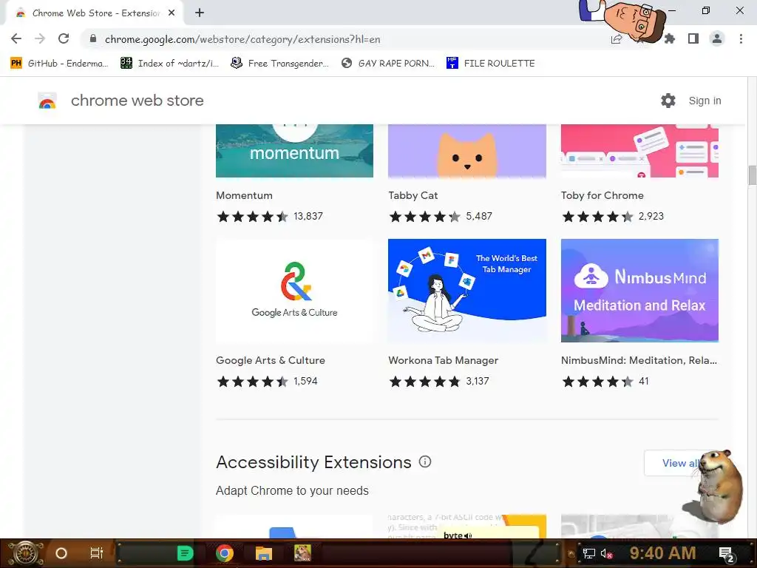Click the 9:40 AM taskbar clock
Image resolution: width=757 pixels, height=568 pixels.
[x=662, y=553]
